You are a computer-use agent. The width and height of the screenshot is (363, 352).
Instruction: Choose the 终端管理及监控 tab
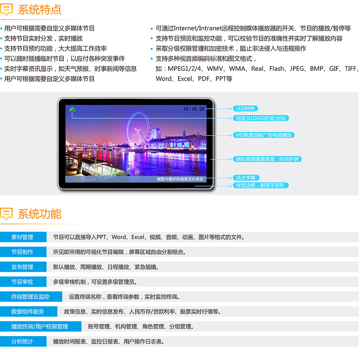tap(31, 297)
